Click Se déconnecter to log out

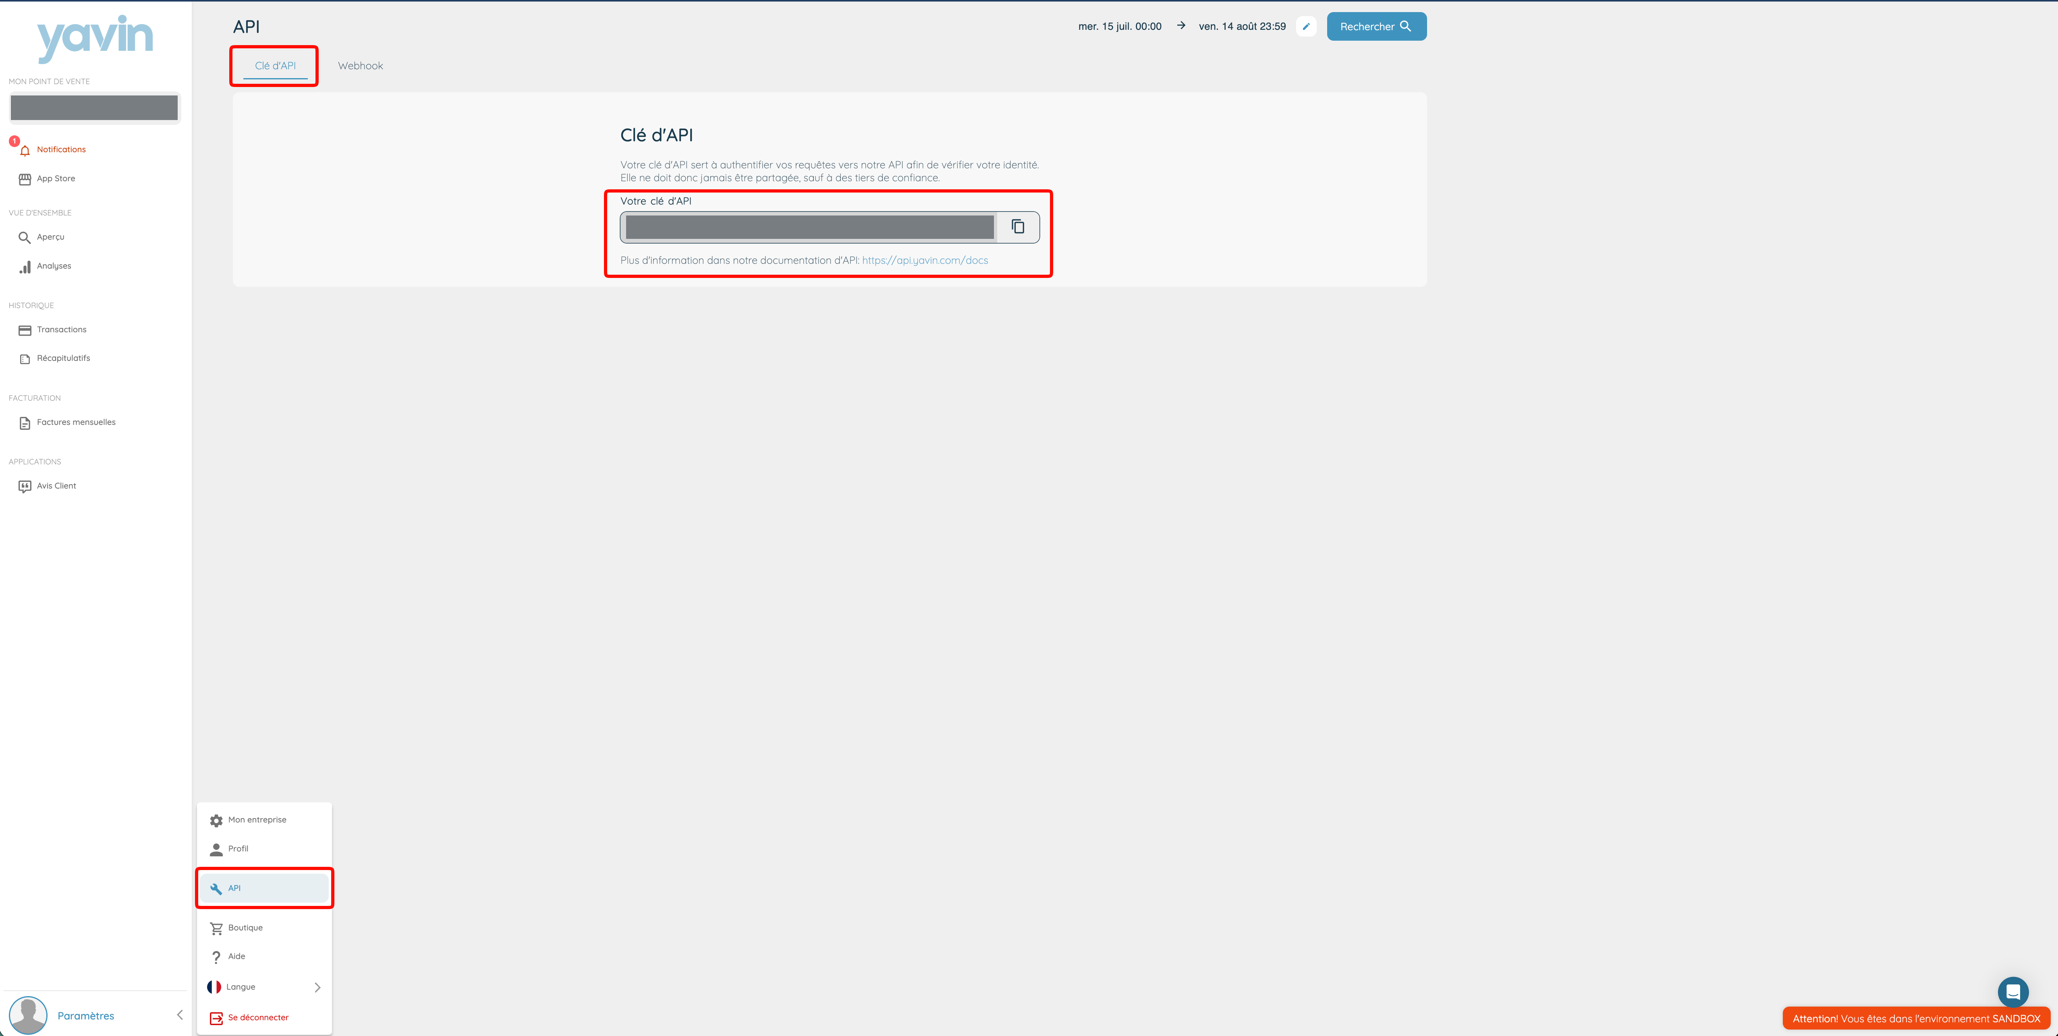[x=264, y=1017]
